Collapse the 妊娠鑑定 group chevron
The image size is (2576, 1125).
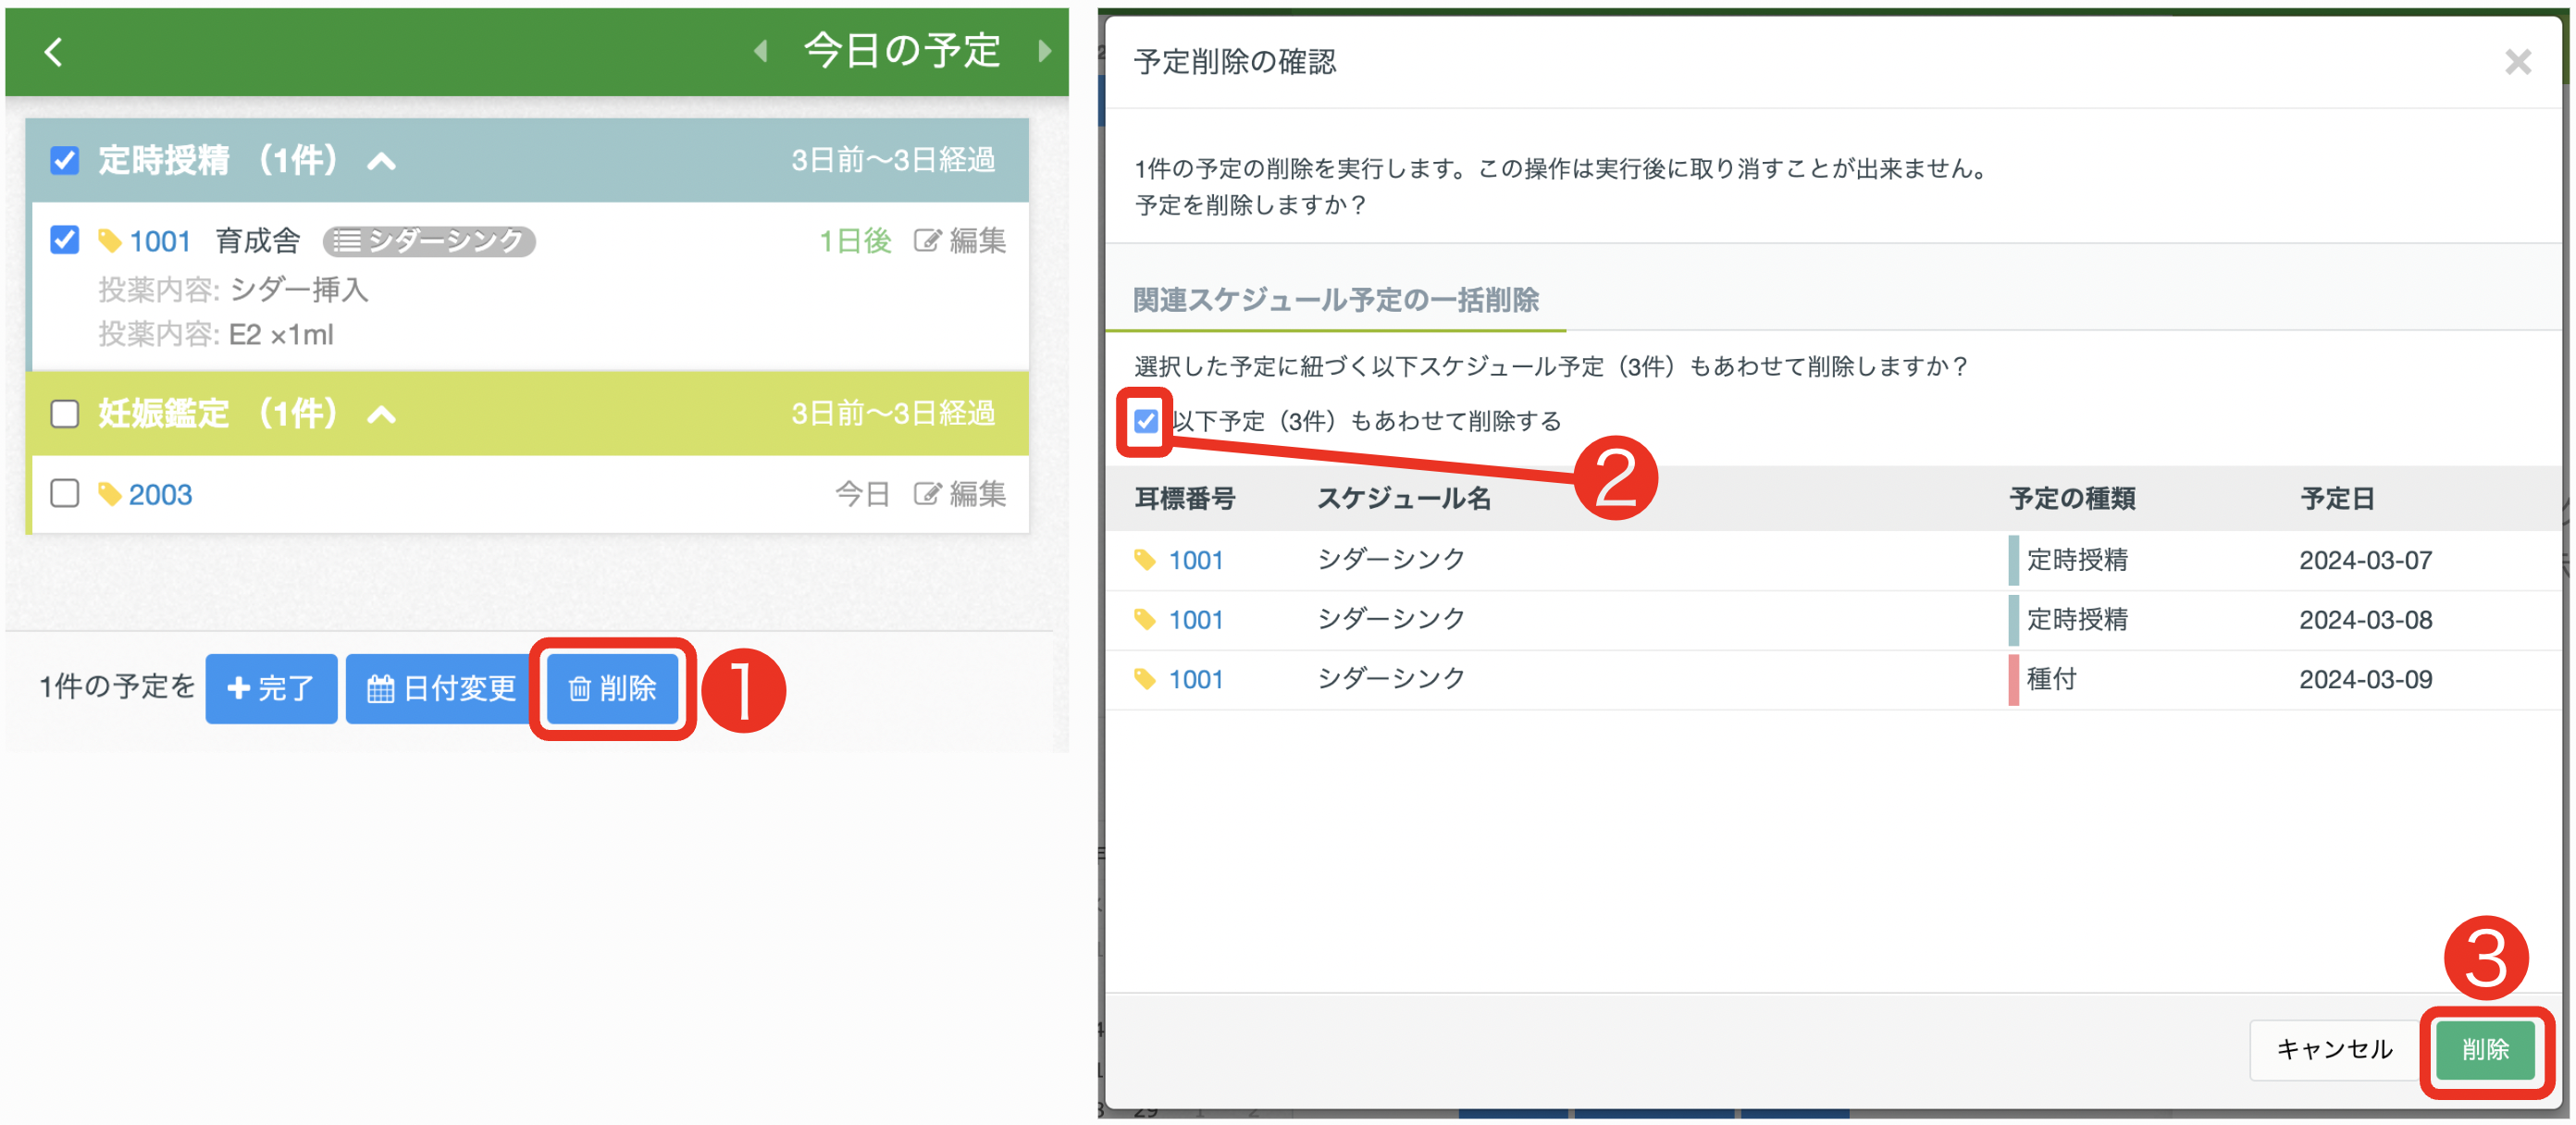382,414
